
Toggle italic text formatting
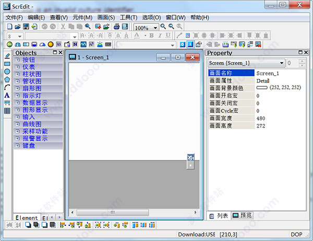pos(160,36)
